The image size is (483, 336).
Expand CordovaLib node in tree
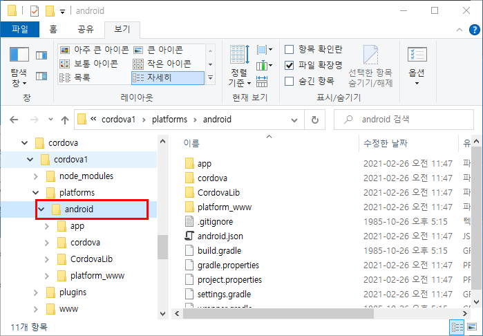(47, 259)
